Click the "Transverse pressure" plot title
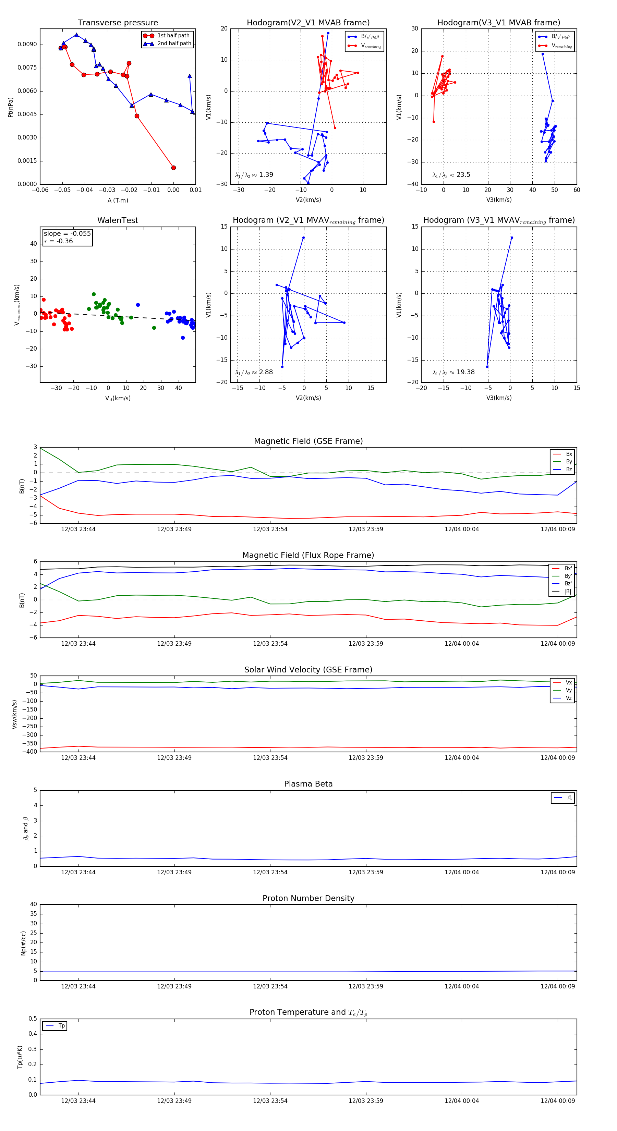The width and height of the screenshot is (617, 1131). 118,23
